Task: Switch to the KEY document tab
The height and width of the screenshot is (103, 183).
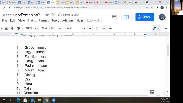Action: click(32, 3)
